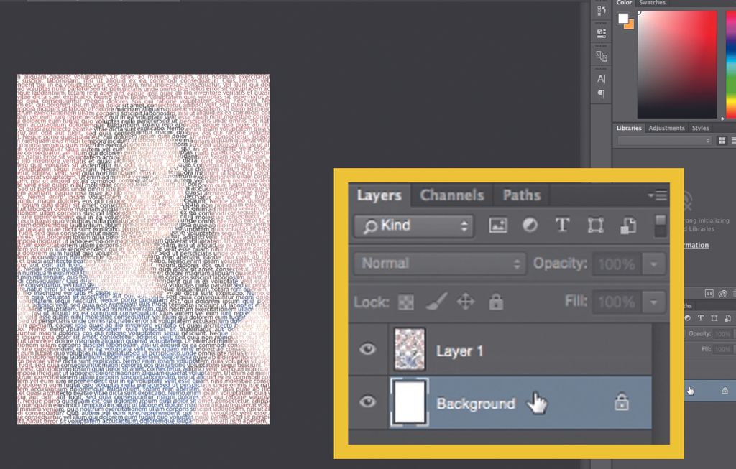
Task: Open the Paragraph panel icon
Action: pyautogui.click(x=600, y=95)
